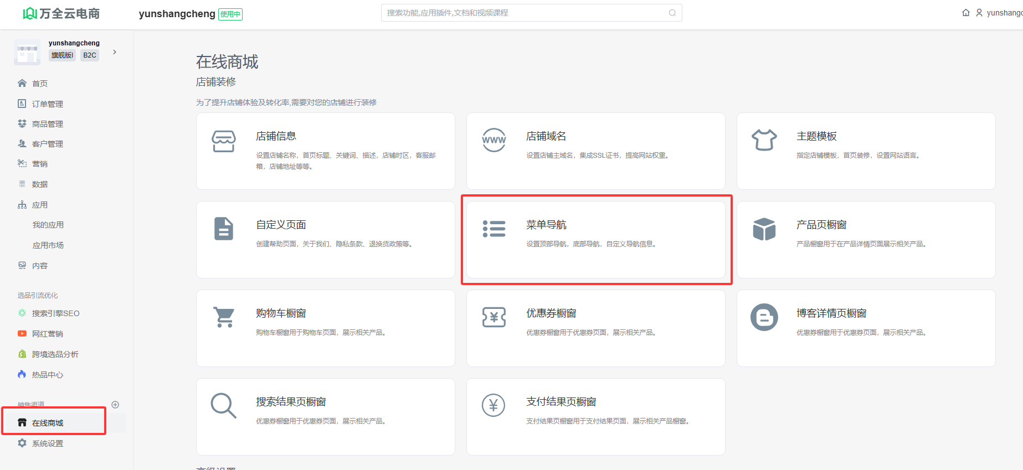Click the list icon for 菜单导航
The width and height of the screenshot is (1023, 470).
click(493, 229)
